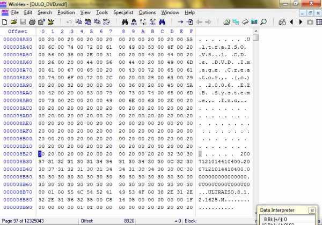The width and height of the screenshot is (322, 225).
Task: Click status bar 'Page 37 of 12325043'
Action: (x=23, y=221)
